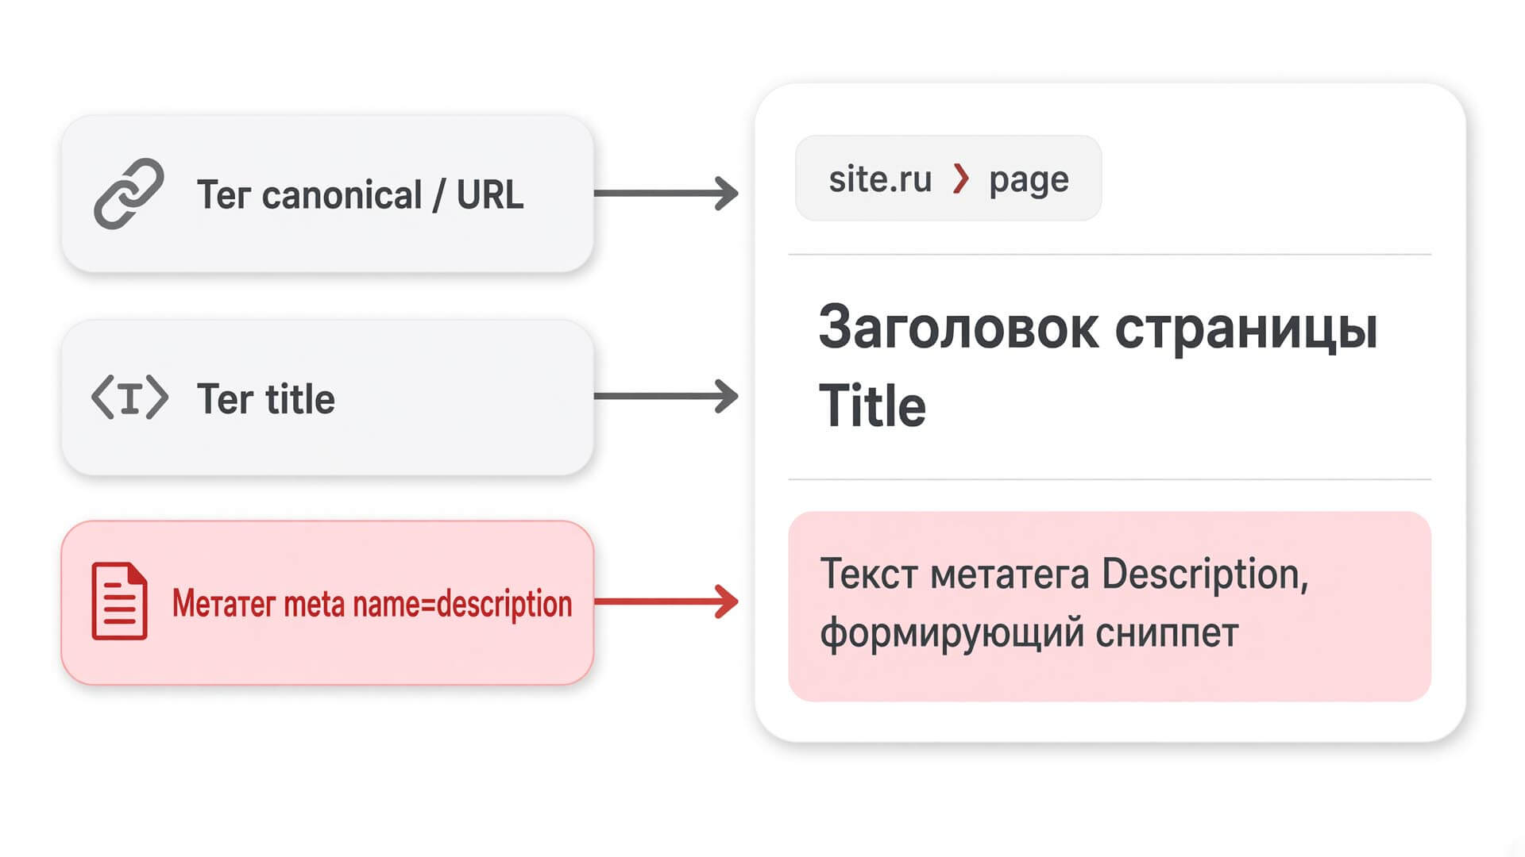Click the 'Title' word in the heading
The image size is (1525, 857).
point(872,405)
